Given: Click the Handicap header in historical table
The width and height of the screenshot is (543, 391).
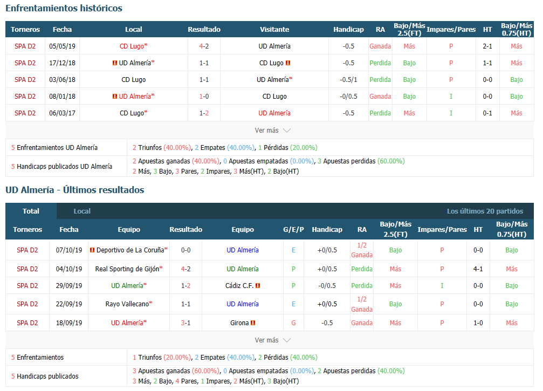Looking at the screenshot, I should coord(348,30).
